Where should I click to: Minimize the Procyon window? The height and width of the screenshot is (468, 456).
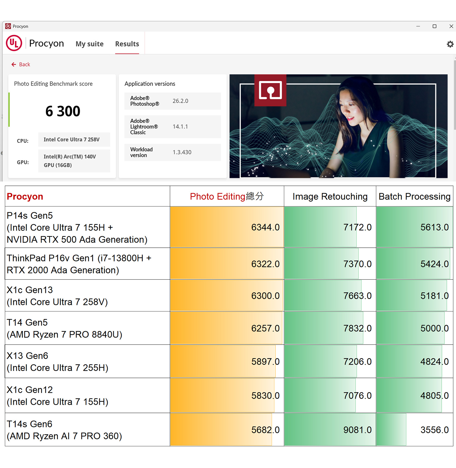click(x=418, y=26)
